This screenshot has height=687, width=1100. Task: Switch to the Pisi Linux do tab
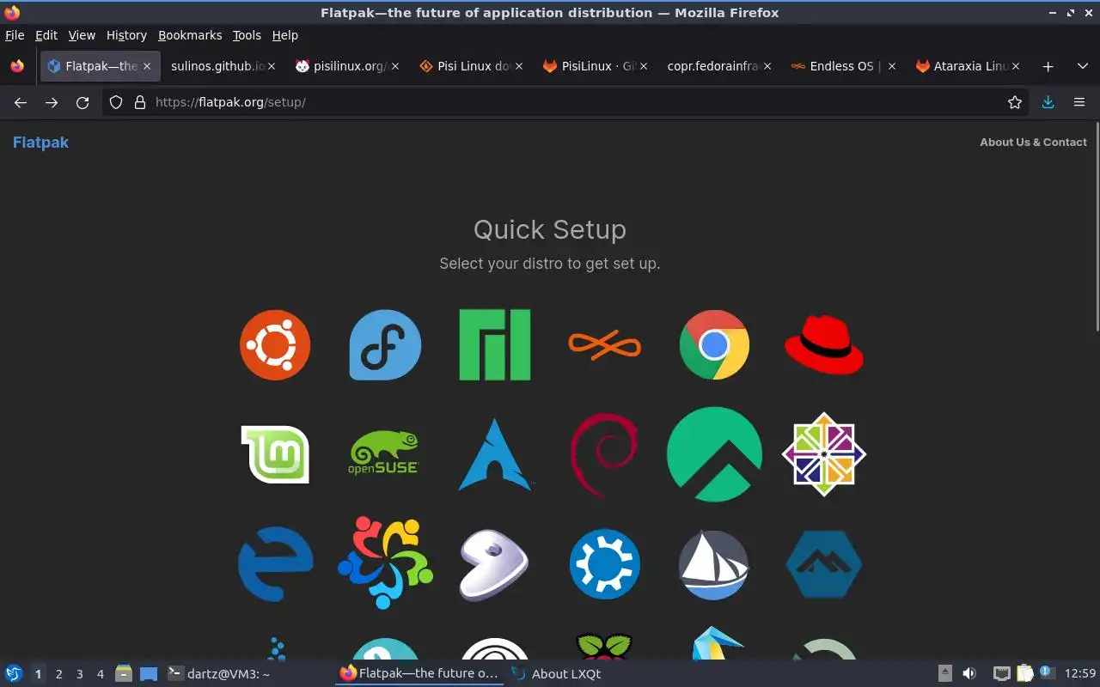pyautogui.click(x=472, y=66)
